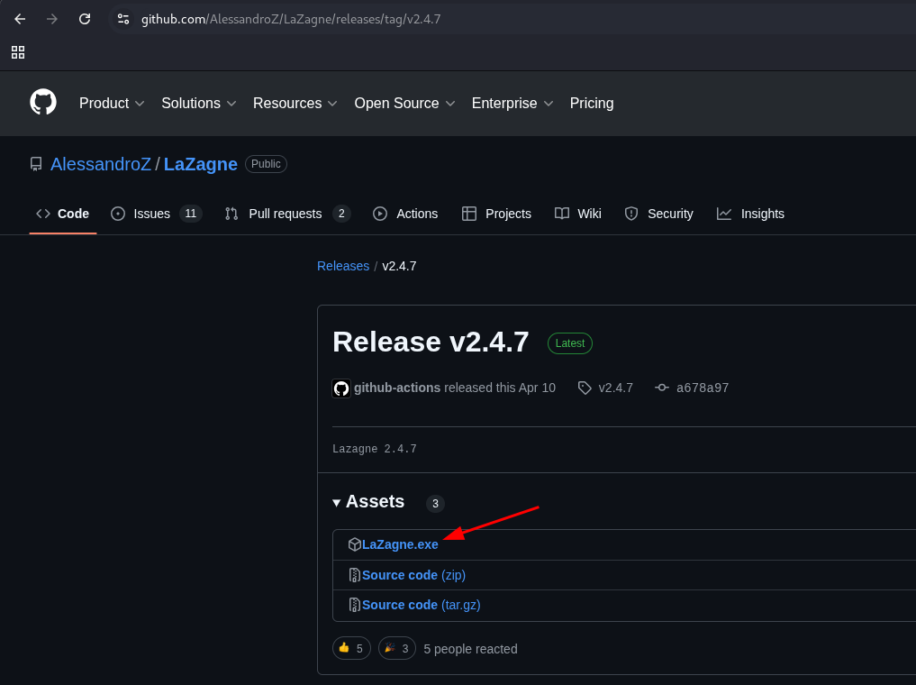
Task: Expand the Product dropdown menu
Action: pyautogui.click(x=112, y=104)
